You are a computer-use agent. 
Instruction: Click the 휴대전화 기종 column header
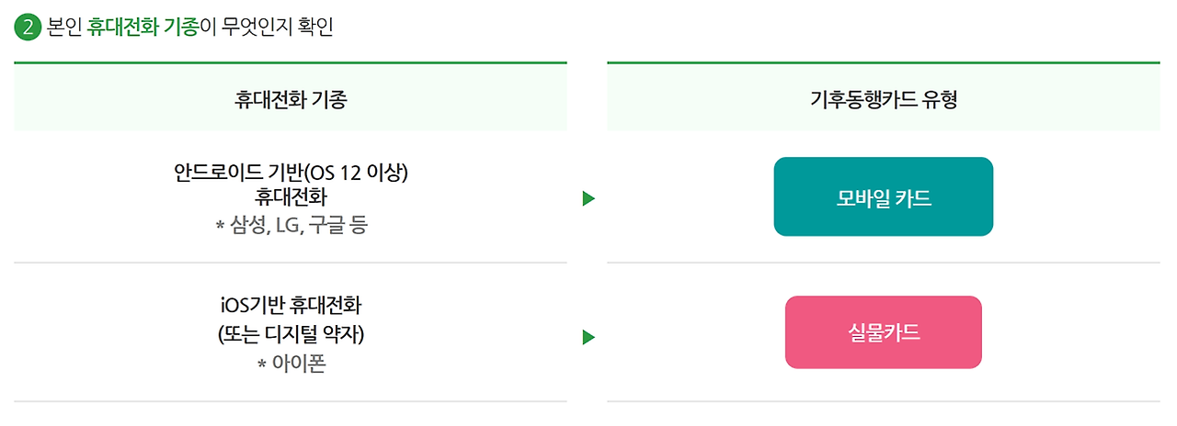tap(291, 99)
